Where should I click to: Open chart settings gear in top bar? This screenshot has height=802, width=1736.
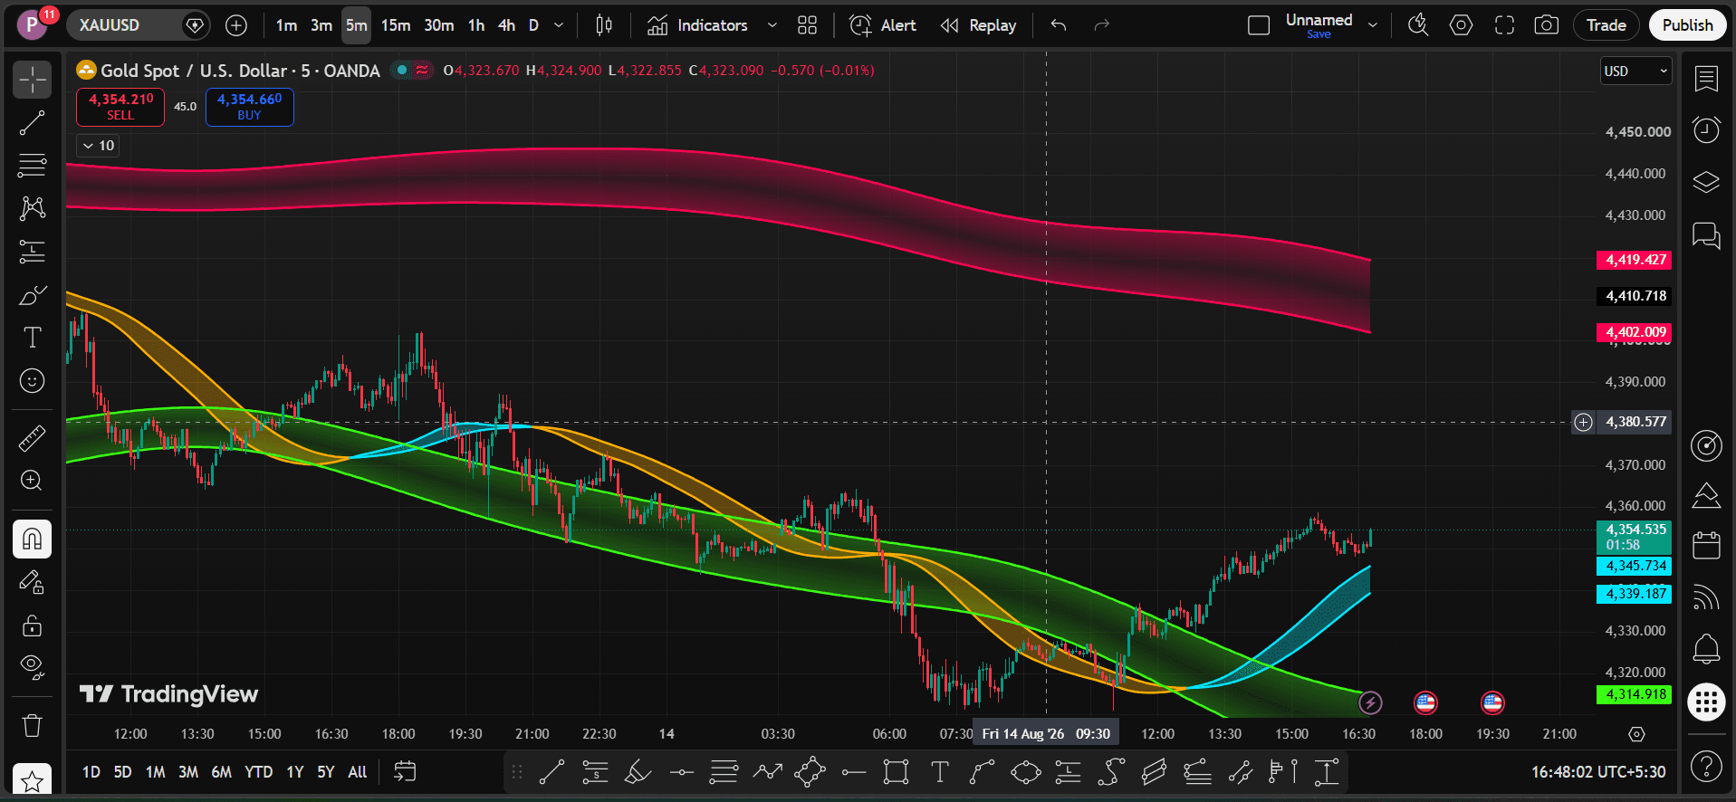pos(1461,25)
